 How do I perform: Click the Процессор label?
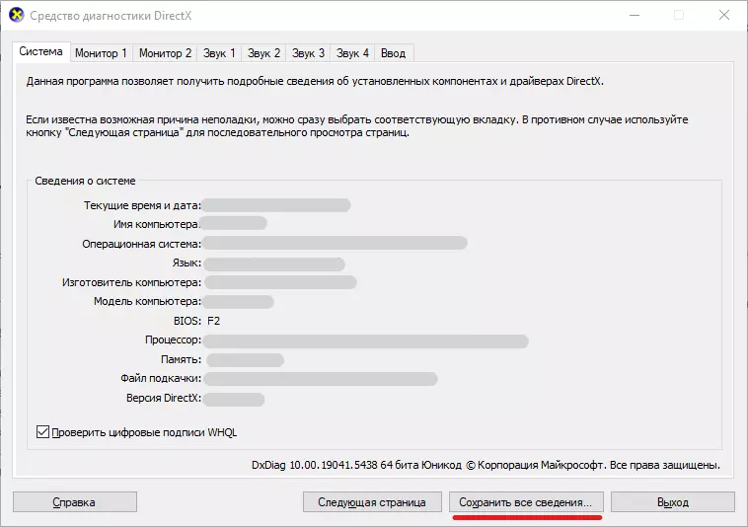(173, 340)
